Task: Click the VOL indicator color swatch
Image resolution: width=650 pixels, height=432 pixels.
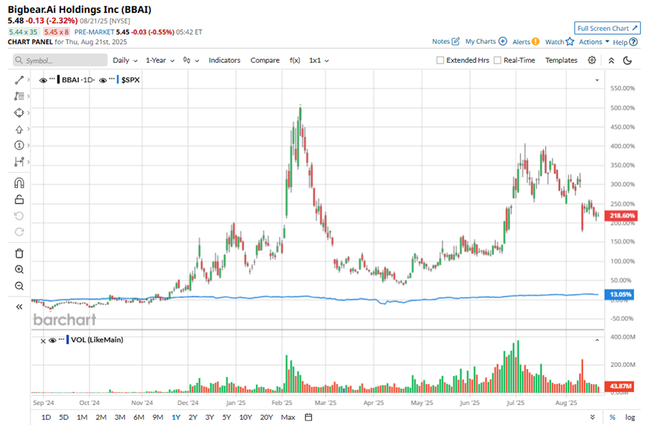Action: 68,340
